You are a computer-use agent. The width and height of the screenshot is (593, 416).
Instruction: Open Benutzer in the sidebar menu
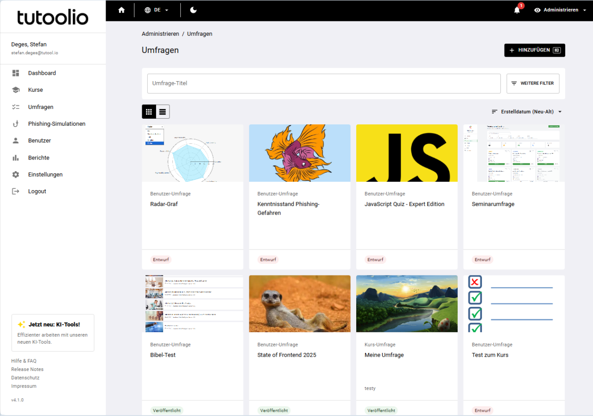coord(39,141)
